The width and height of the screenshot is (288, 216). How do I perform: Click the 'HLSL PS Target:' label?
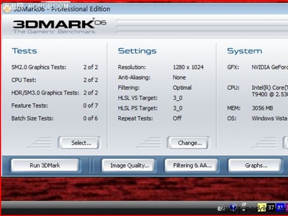point(138,108)
